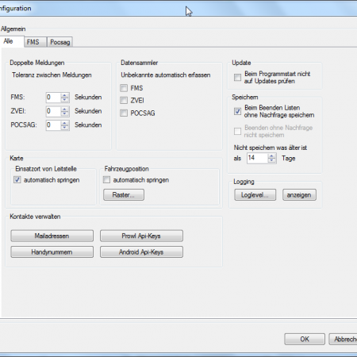
Task: Open Prowl Api-Keys management
Action: coord(141,236)
